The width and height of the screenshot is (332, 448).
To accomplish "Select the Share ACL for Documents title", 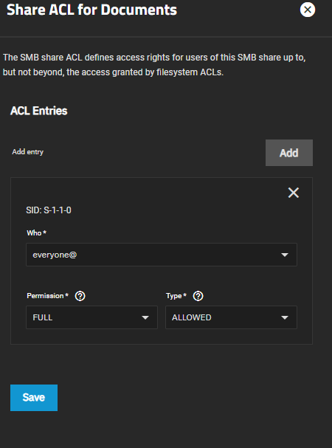I will pyautogui.click(x=91, y=10).
